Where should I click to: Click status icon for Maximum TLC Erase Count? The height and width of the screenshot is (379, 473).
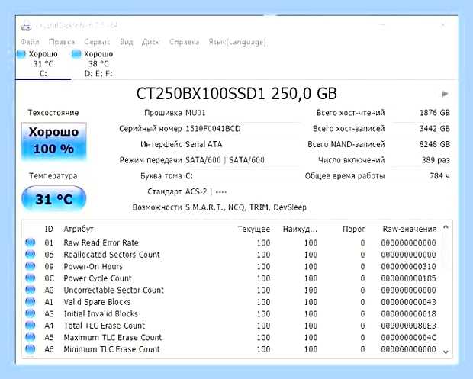31,337
